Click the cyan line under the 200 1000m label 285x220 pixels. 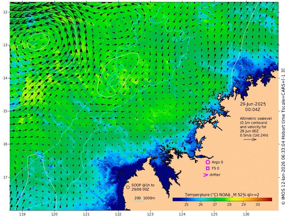tap(140, 201)
